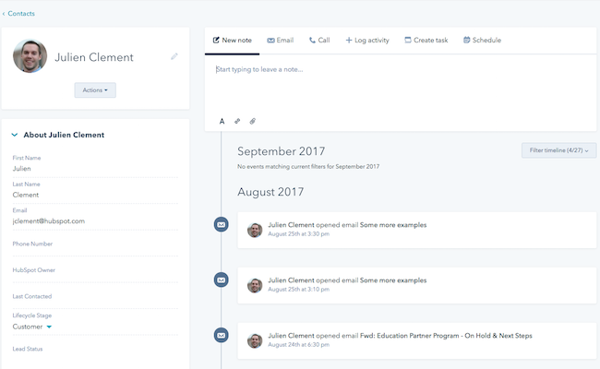Image resolution: width=600 pixels, height=369 pixels.
Task: Click the first email envelope timeline marker
Action: pyautogui.click(x=221, y=224)
